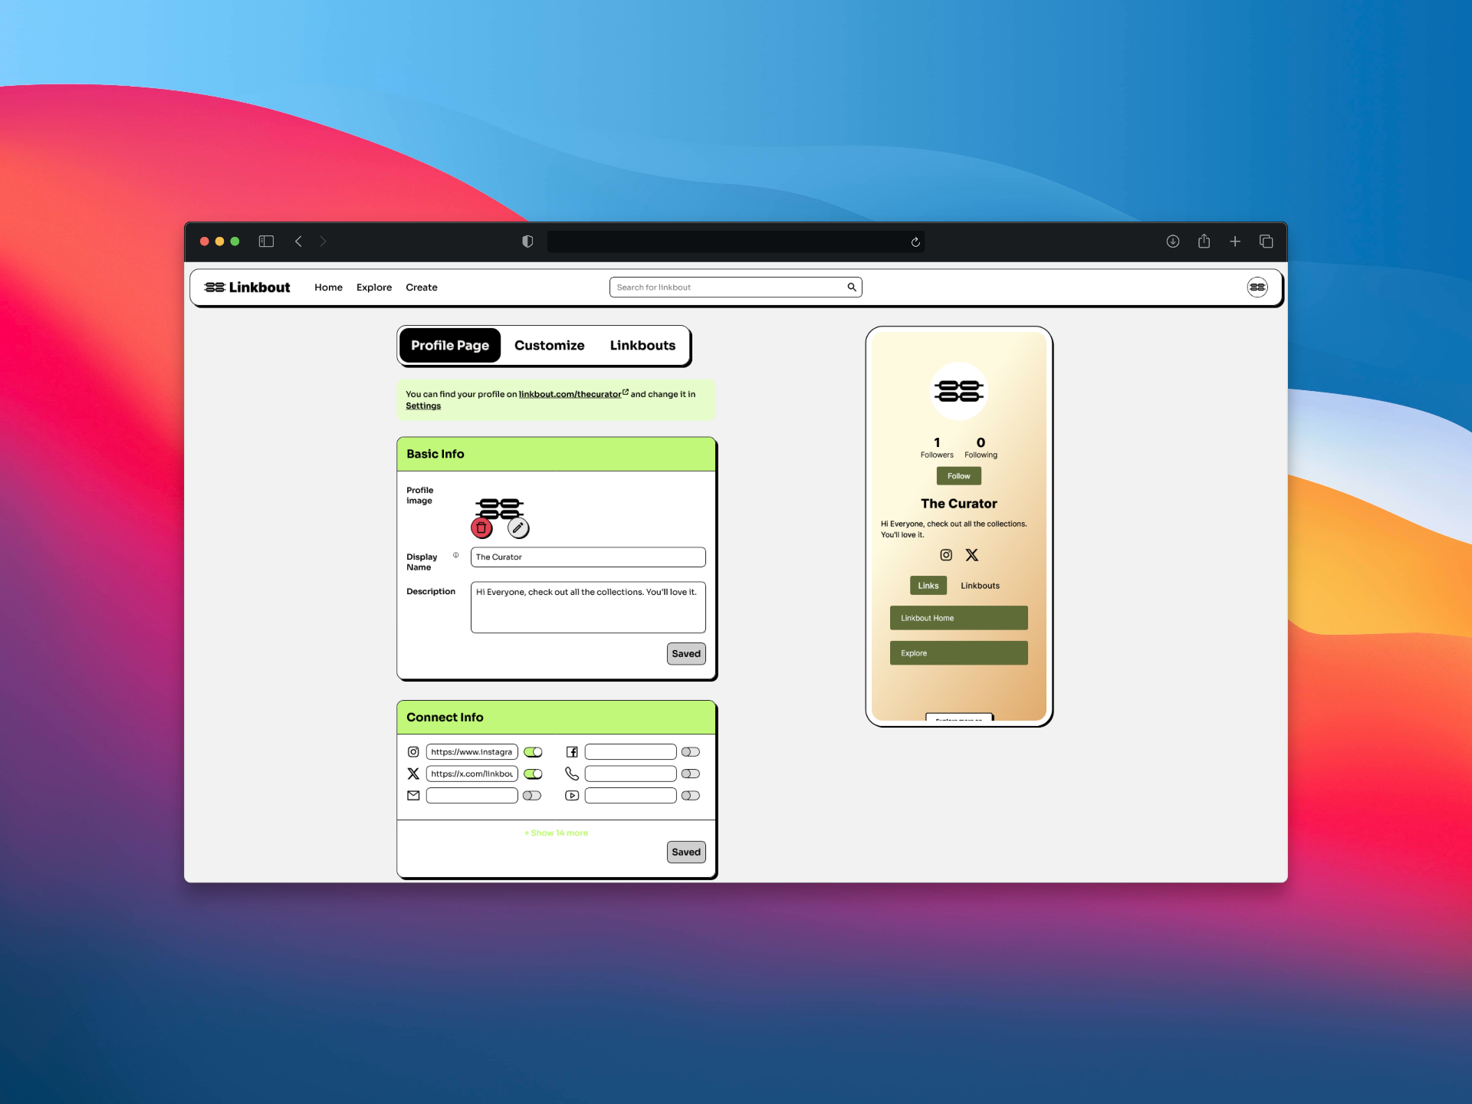Go forward with browser forward arrow
Image resolution: width=1472 pixels, height=1104 pixels.
click(323, 242)
